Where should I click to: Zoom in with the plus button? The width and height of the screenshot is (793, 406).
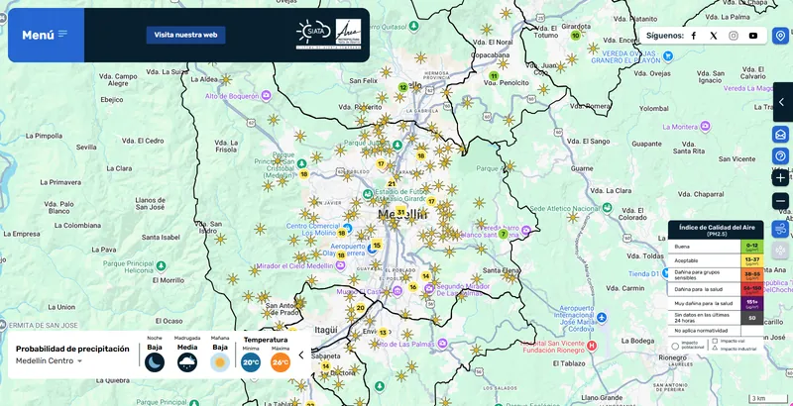780,178
